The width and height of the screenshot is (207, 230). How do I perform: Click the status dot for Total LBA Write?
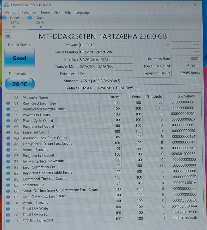[x=8, y=209]
